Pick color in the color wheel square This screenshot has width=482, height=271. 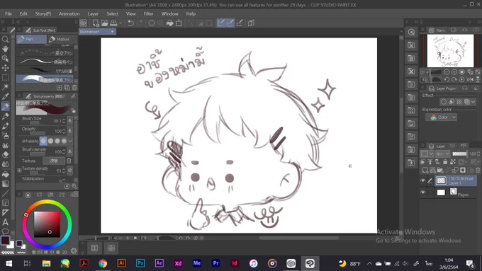[47, 224]
